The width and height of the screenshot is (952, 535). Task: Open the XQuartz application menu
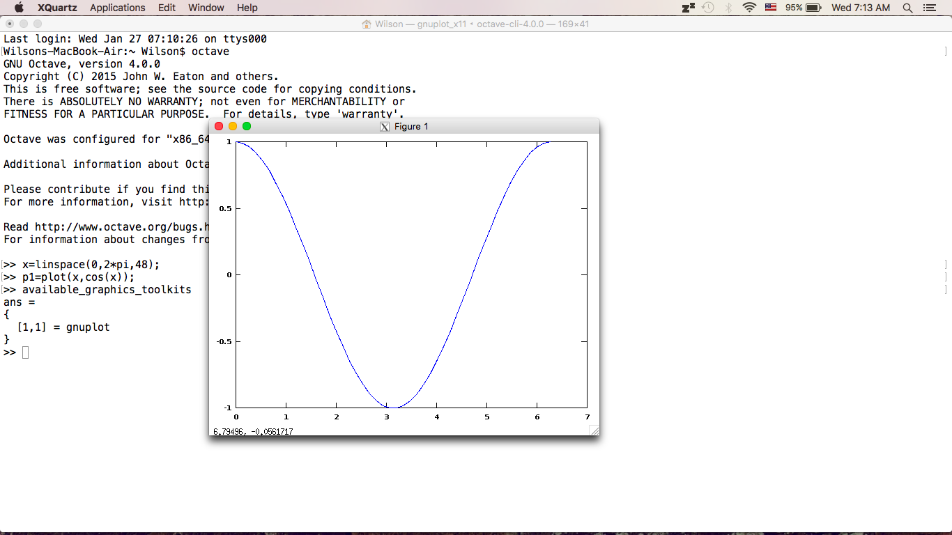click(x=57, y=8)
